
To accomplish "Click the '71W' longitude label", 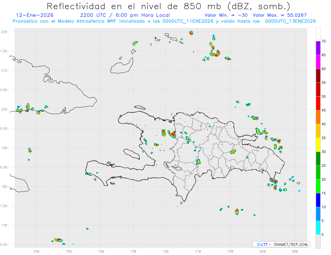I will pyautogui.click(x=198, y=251).
